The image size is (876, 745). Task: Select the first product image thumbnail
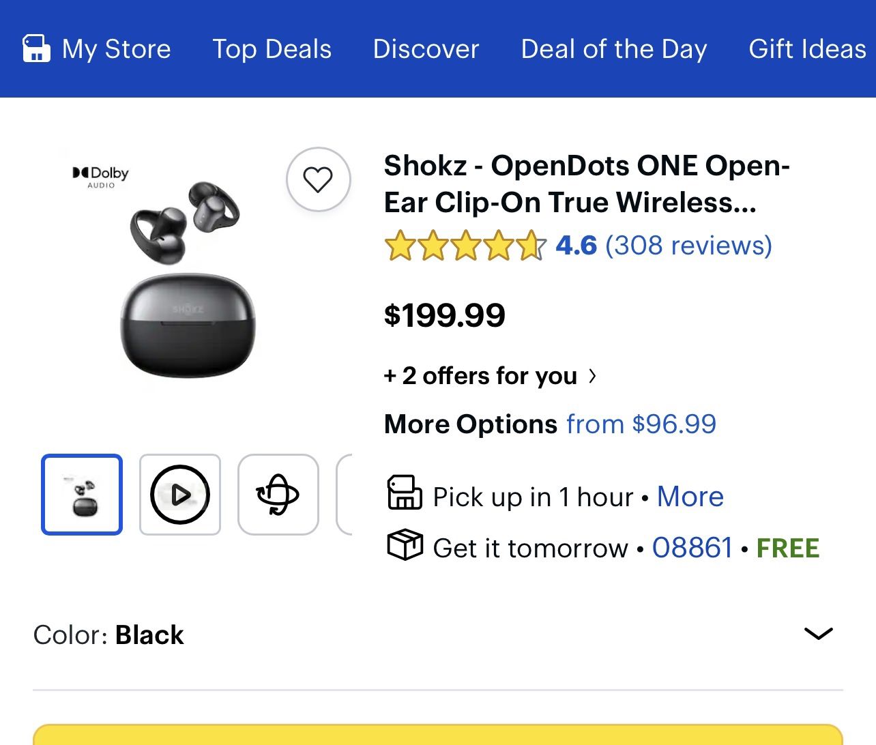pos(82,495)
